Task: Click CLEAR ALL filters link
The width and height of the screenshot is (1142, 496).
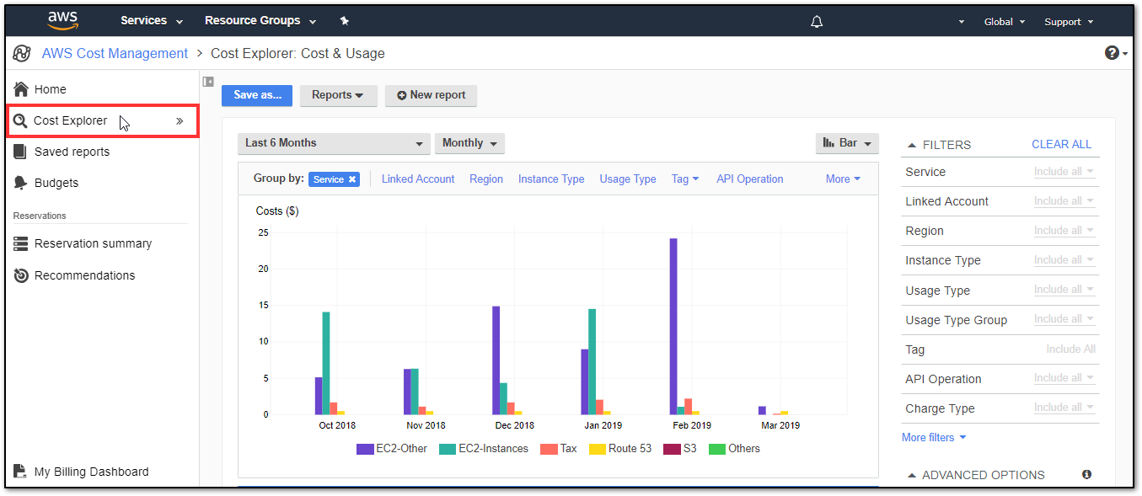Action: click(x=1062, y=144)
